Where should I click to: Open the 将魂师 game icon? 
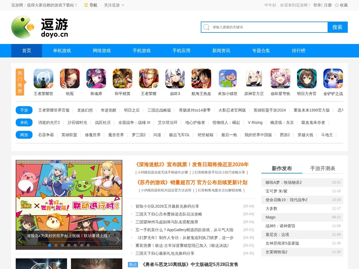pos(96,78)
